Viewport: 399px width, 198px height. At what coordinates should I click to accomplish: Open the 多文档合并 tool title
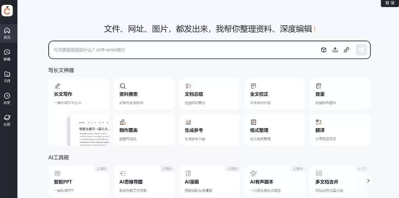(327, 182)
